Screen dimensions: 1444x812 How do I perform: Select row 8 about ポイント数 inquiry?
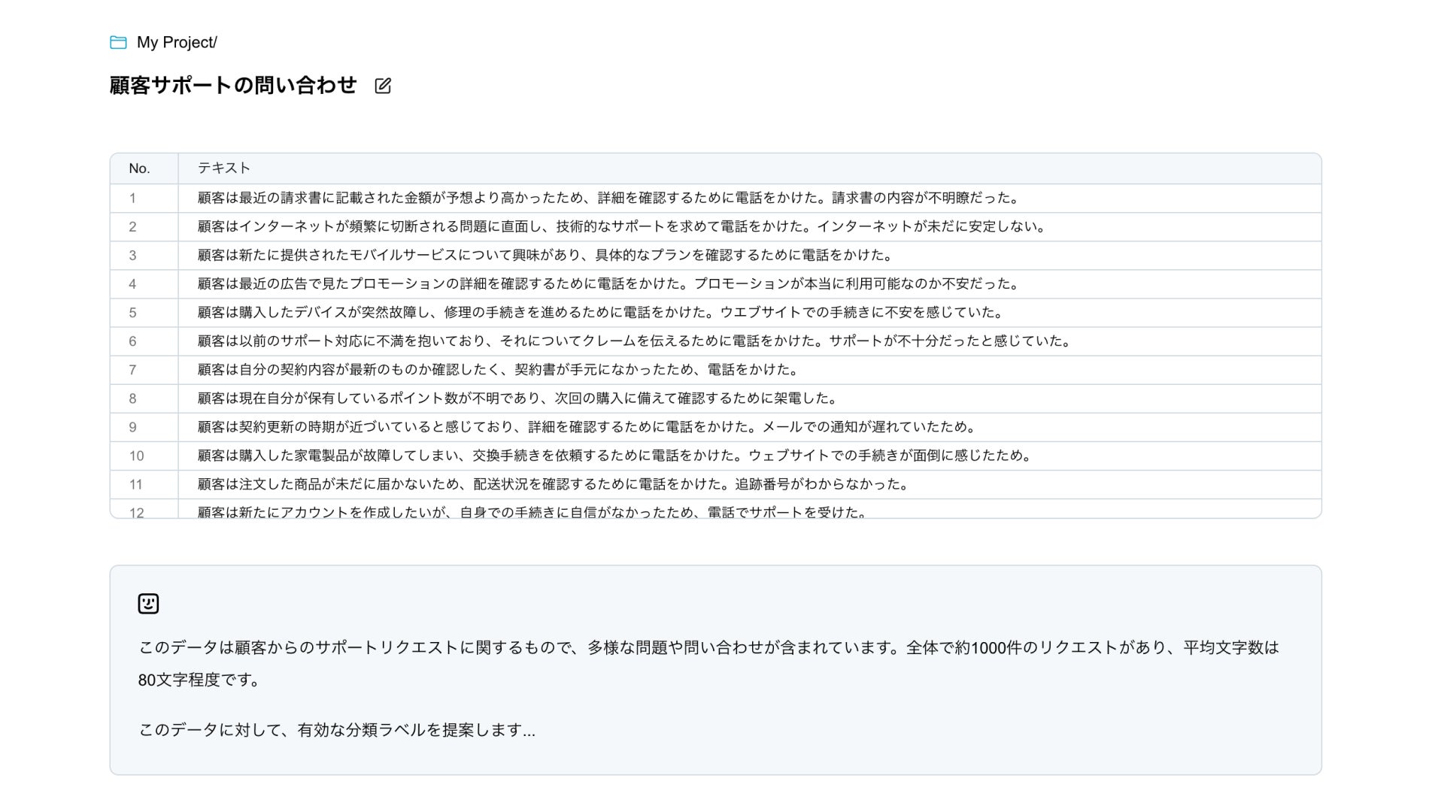(517, 398)
